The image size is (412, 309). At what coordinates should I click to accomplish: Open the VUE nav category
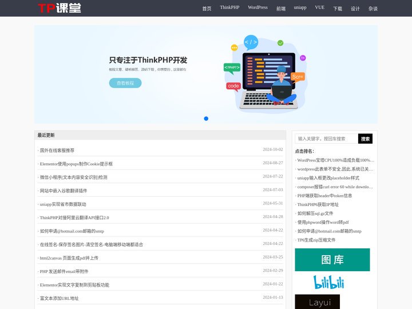[319, 7]
